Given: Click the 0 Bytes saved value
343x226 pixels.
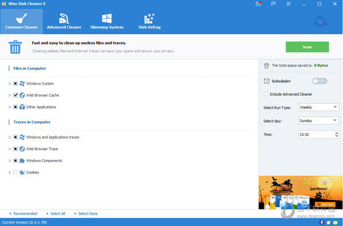Looking at the screenshot, I should point(321,66).
